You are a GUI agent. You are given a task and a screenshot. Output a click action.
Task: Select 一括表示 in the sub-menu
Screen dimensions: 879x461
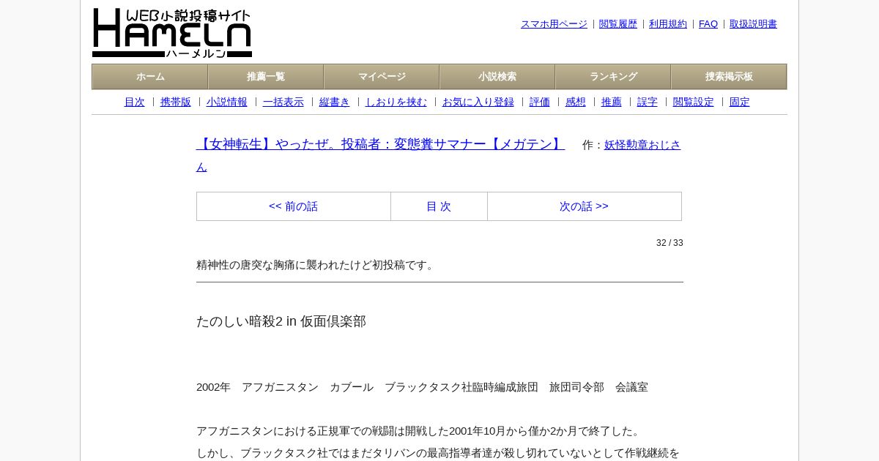coord(283,102)
